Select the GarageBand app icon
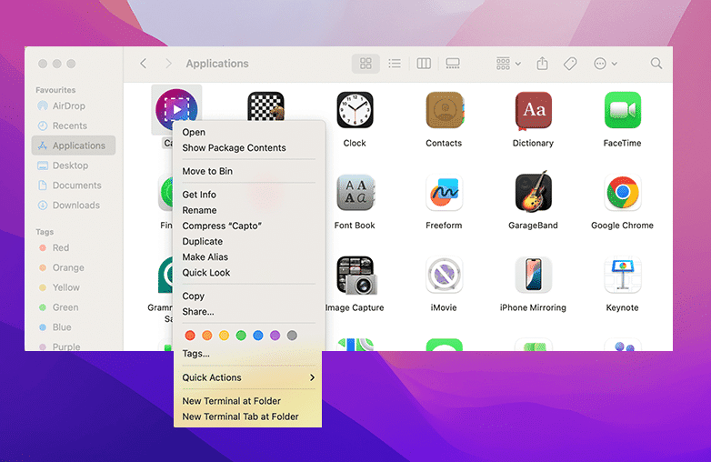The height and width of the screenshot is (462, 711). tap(533, 192)
